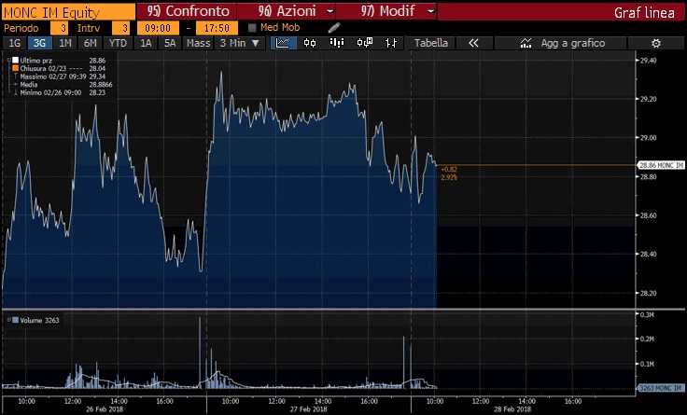Open the Modif dropdown arrow
The image size is (687, 415).
pos(430,11)
